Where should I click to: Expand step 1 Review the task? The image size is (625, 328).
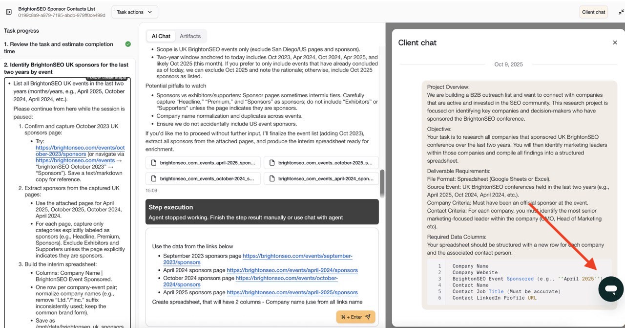point(59,47)
